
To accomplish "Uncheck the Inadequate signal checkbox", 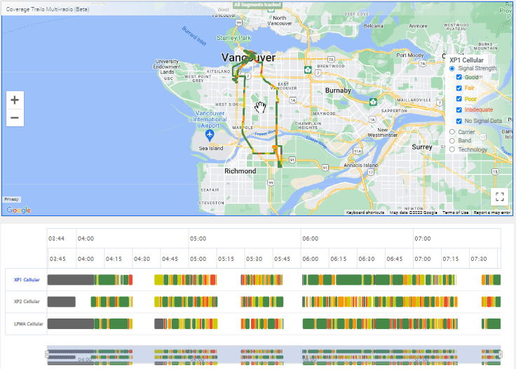I will pos(459,109).
